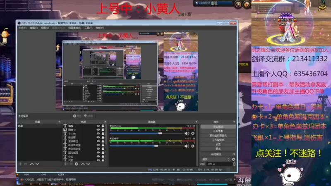Remove the selected scene with the minus icon

pos(25,164)
